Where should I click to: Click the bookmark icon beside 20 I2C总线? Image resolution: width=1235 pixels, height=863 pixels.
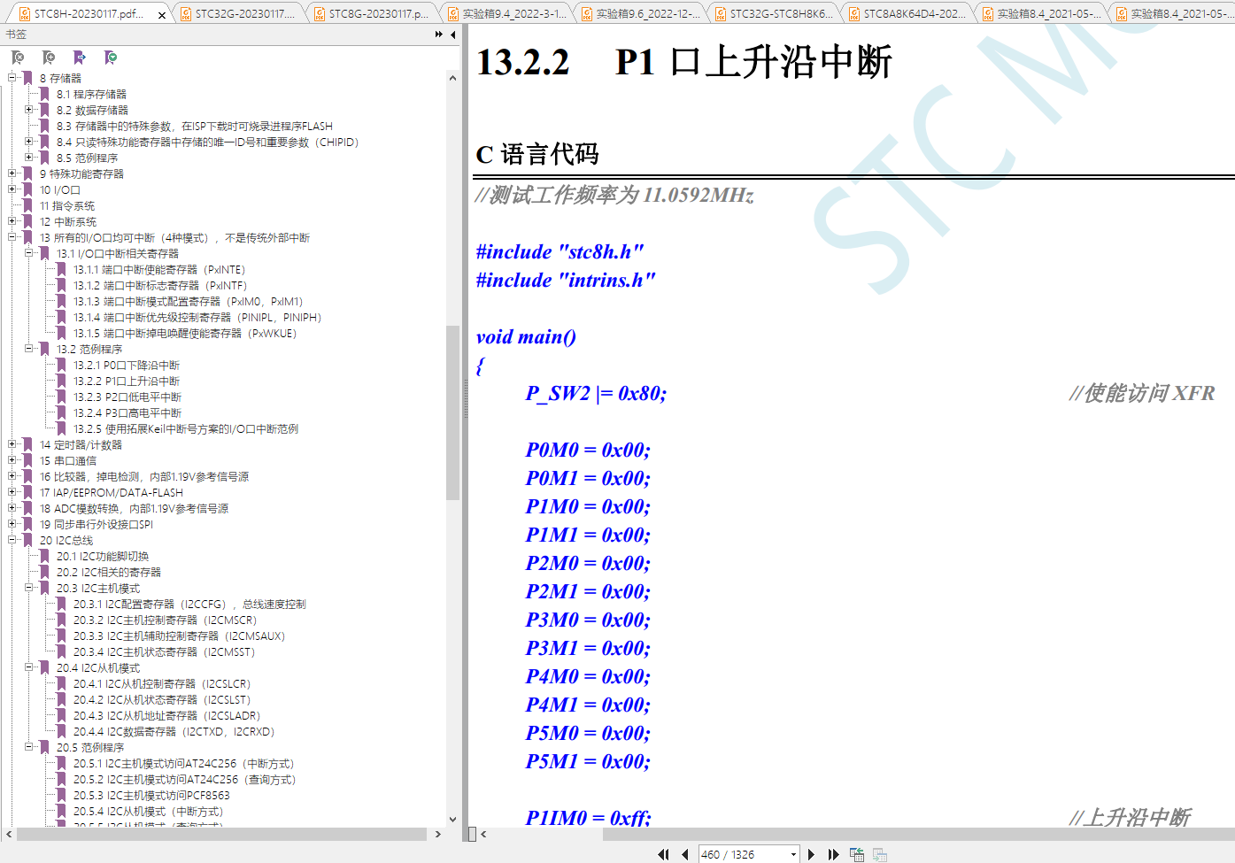click(x=28, y=541)
